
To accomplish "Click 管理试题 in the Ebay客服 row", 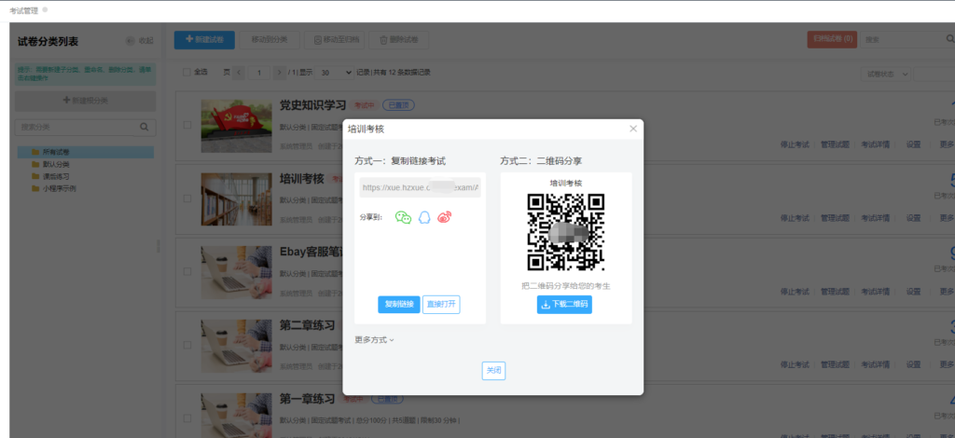I will pos(835,292).
